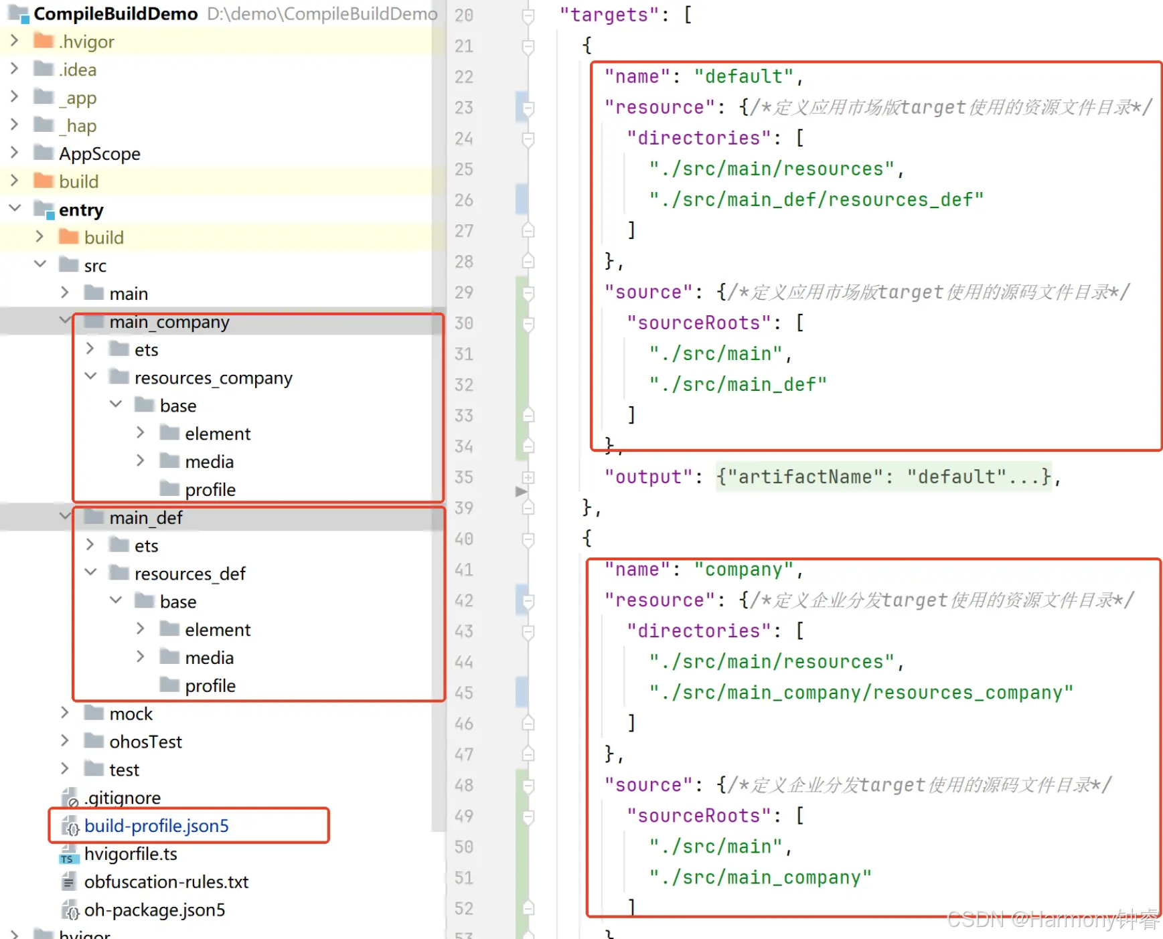Open hvigorfile.ts file
The width and height of the screenshot is (1163, 939).
[x=131, y=853]
